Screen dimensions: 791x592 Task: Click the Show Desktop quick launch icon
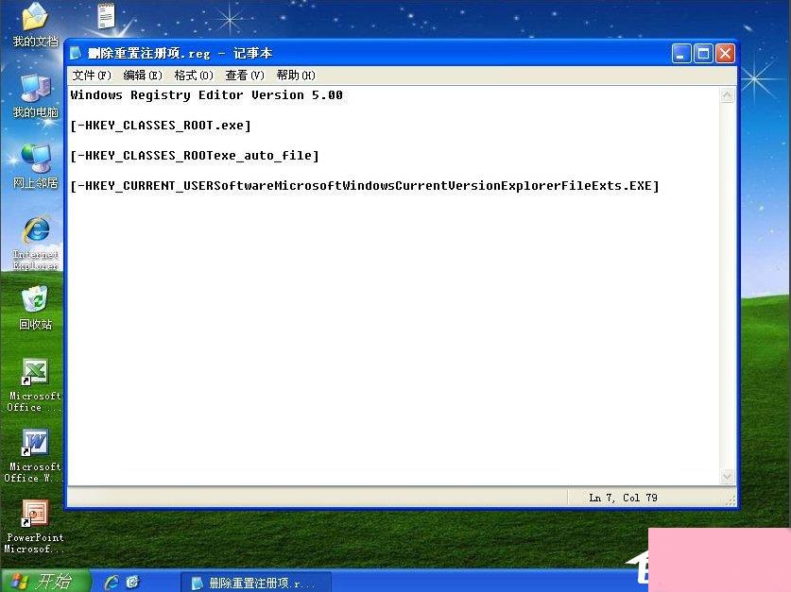(x=132, y=583)
